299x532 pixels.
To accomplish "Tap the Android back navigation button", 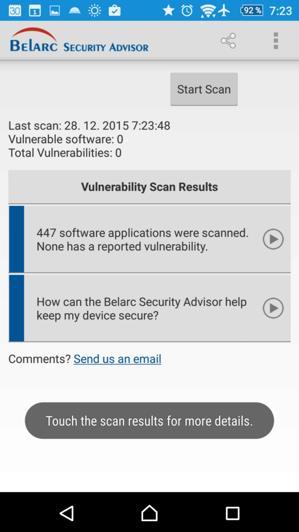I will (67, 513).
